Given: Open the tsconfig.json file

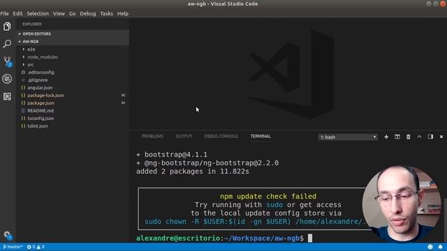Looking at the screenshot, I should 73,119.
